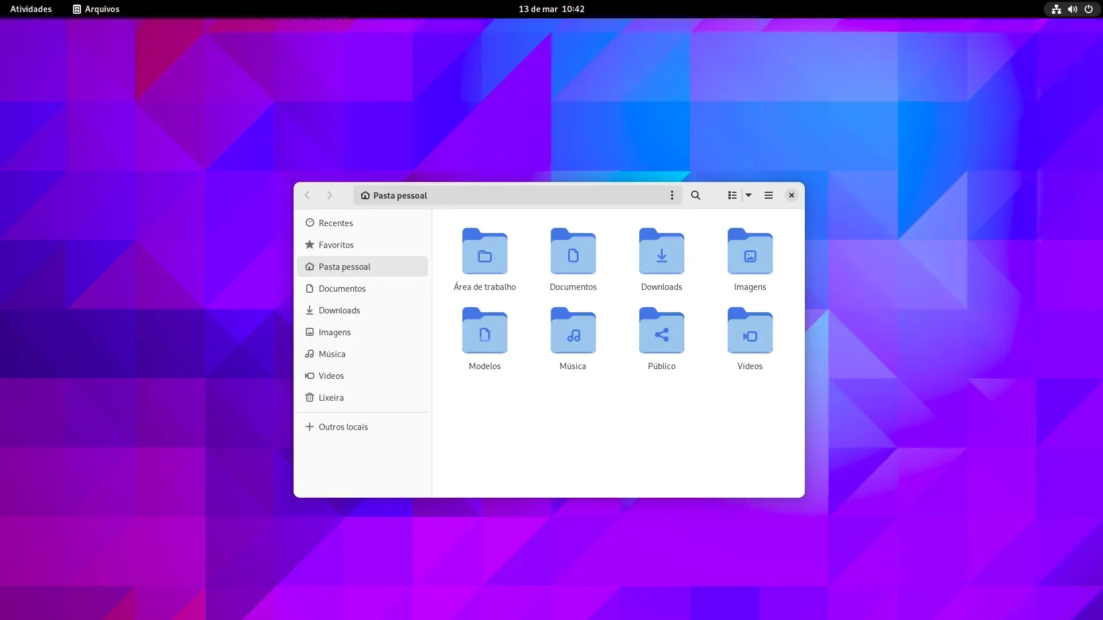Viewport: 1103px width, 620px height.
Task: Select Recentes in sidebar
Action: tap(362, 223)
